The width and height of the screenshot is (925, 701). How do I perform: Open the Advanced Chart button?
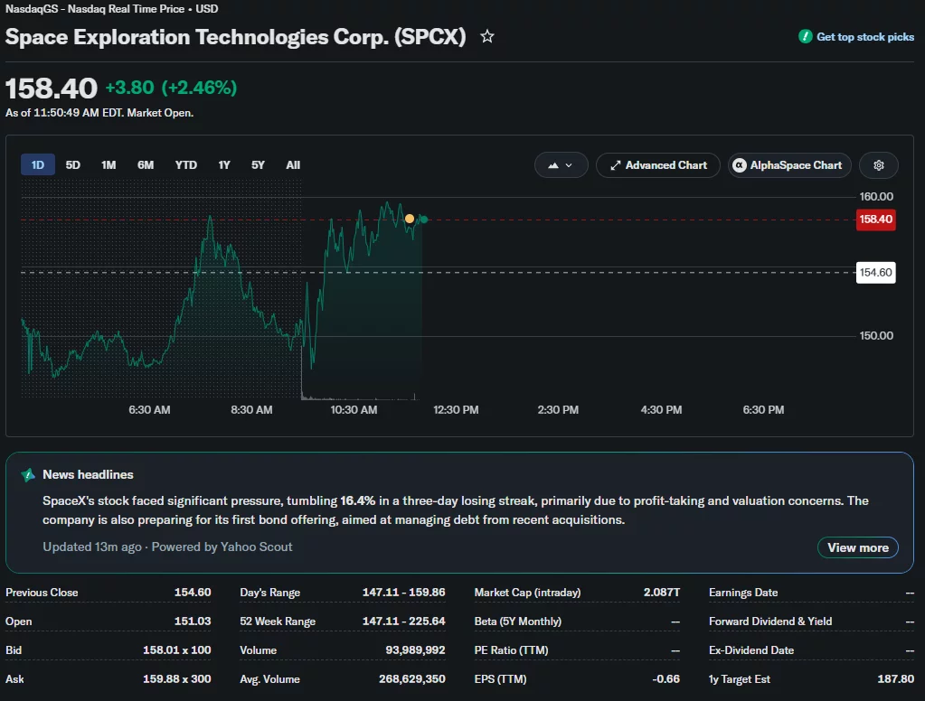tap(657, 165)
